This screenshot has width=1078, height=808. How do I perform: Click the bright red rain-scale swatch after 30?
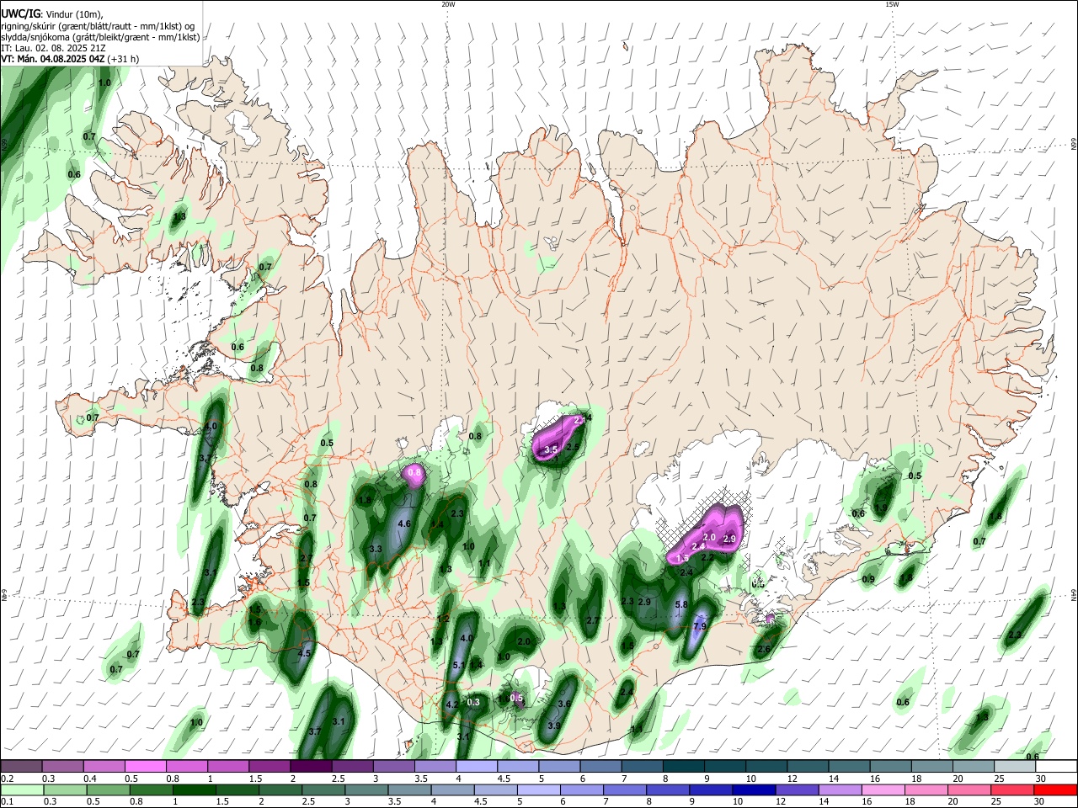(1056, 789)
